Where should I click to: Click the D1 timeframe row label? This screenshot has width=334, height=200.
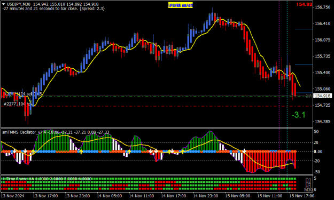(x=308, y=180)
